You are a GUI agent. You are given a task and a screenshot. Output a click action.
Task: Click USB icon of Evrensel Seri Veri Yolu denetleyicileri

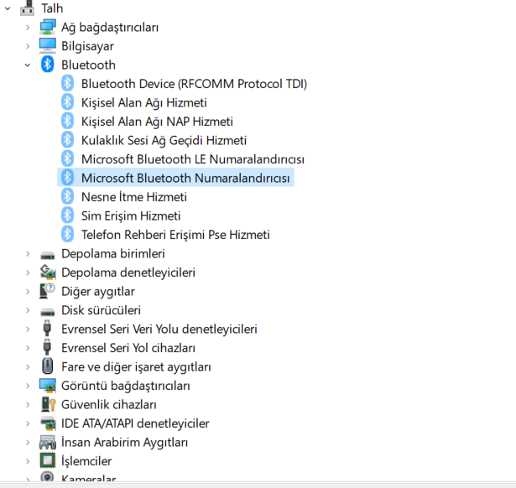point(47,329)
